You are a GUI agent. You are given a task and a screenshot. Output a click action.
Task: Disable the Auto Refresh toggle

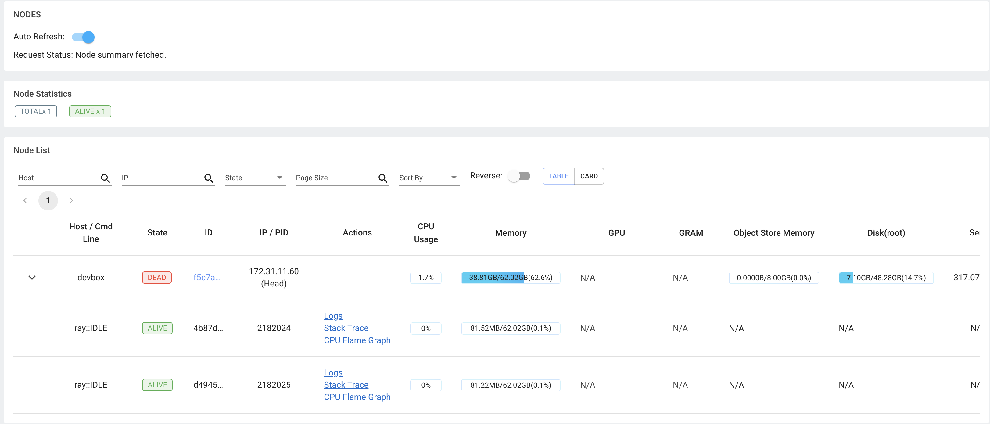(83, 37)
